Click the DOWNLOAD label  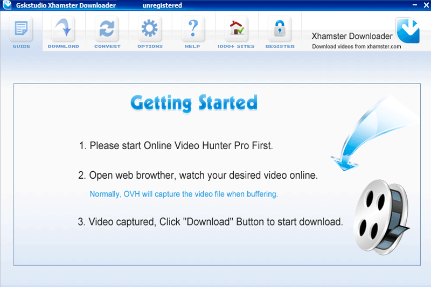pyautogui.click(x=64, y=46)
